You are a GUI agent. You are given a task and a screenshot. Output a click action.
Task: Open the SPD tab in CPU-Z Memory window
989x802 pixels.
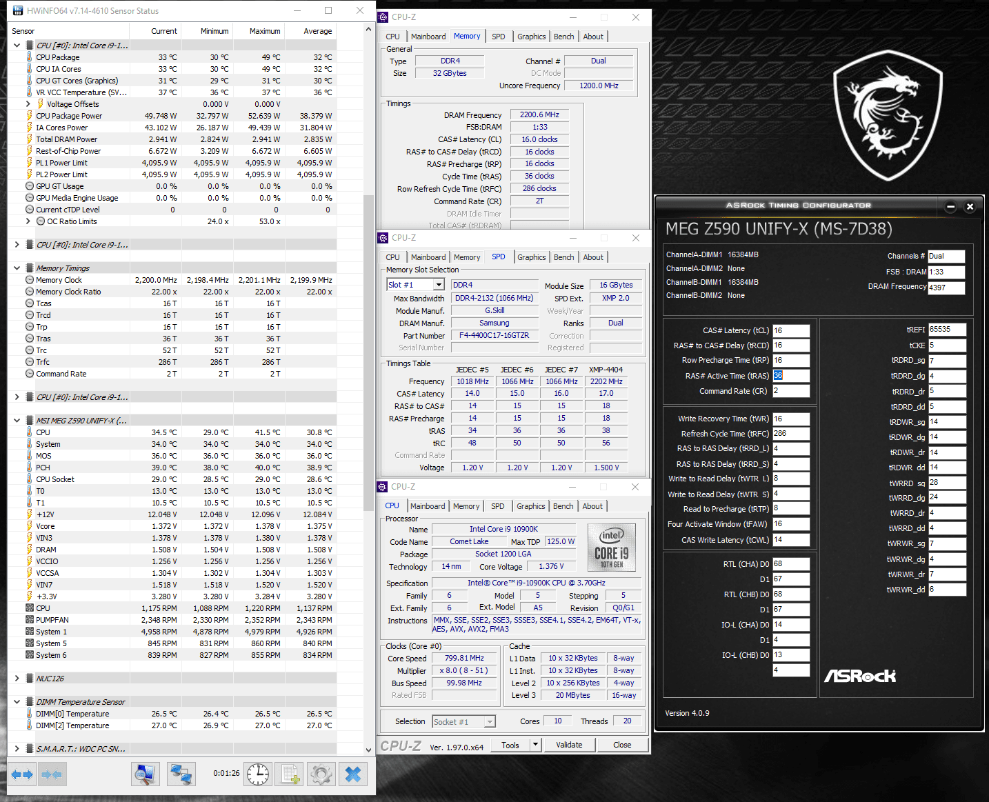point(499,37)
